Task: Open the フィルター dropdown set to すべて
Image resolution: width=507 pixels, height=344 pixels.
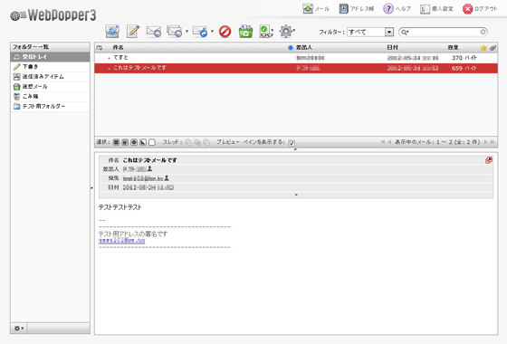Action: [x=370, y=32]
